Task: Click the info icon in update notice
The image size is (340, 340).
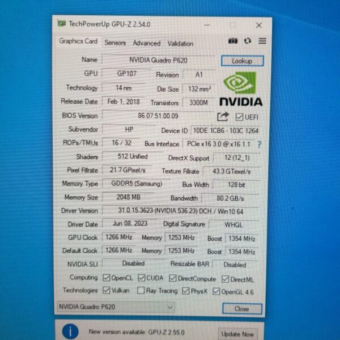Action: (x=70, y=331)
